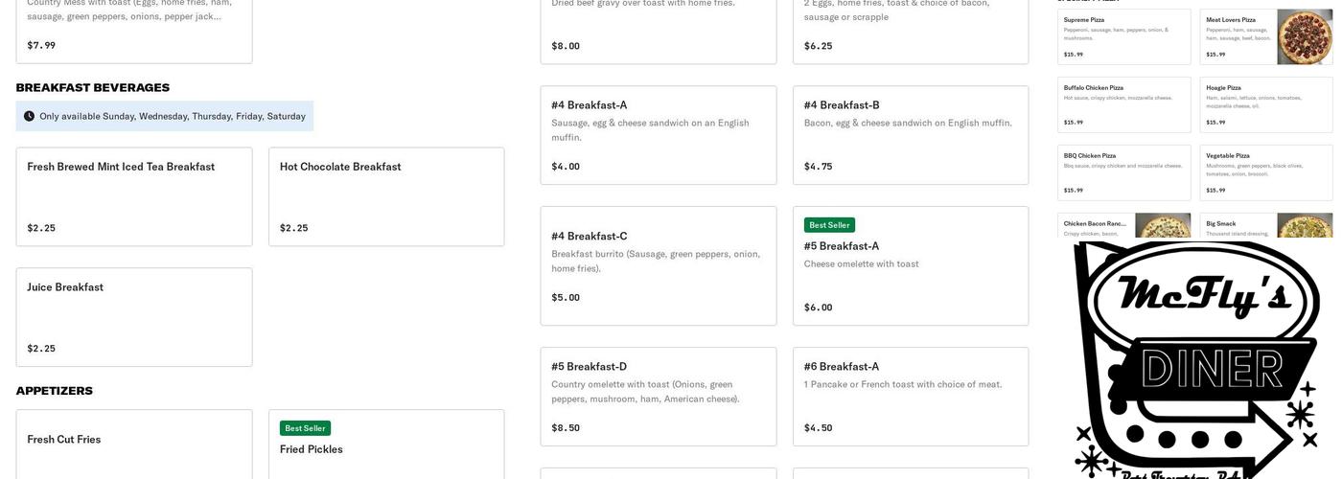Select the Vegetable Pizza preview card
Viewport: 1342px width, 479px height.
click(1266, 172)
